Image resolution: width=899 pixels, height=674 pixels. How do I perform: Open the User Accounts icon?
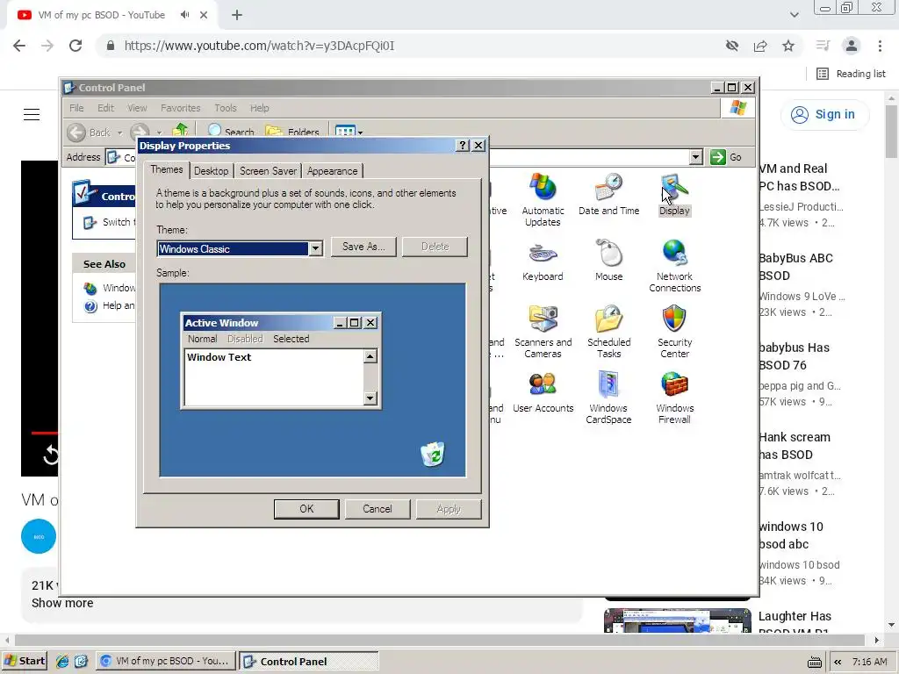(543, 392)
